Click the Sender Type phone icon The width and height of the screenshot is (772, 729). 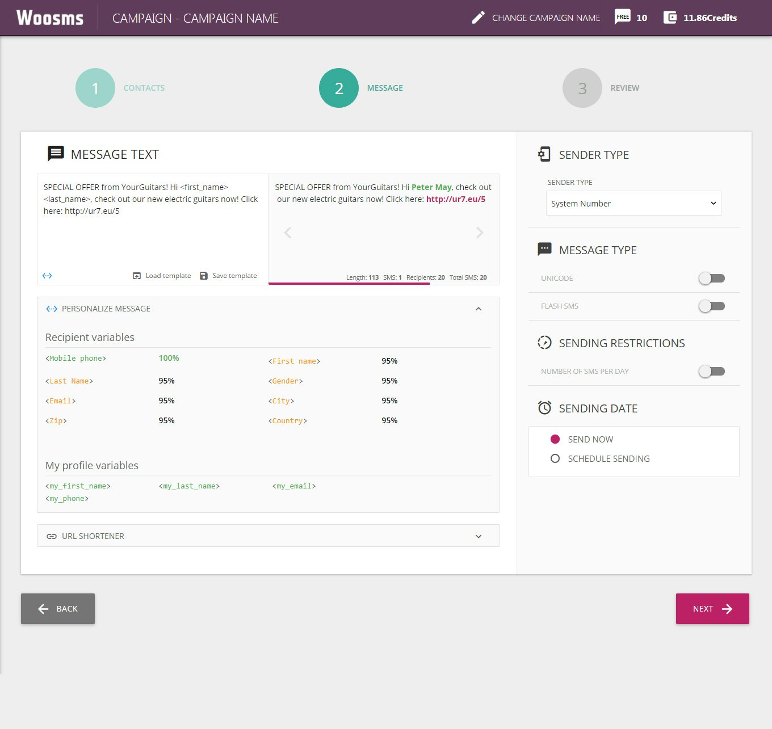[x=544, y=154]
